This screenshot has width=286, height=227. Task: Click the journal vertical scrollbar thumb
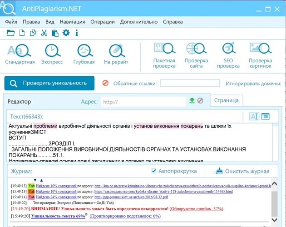(x=274, y=203)
